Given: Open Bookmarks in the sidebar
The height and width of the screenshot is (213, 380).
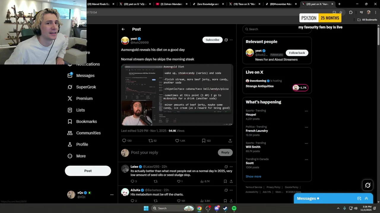Looking at the screenshot, I should coord(82,122).
